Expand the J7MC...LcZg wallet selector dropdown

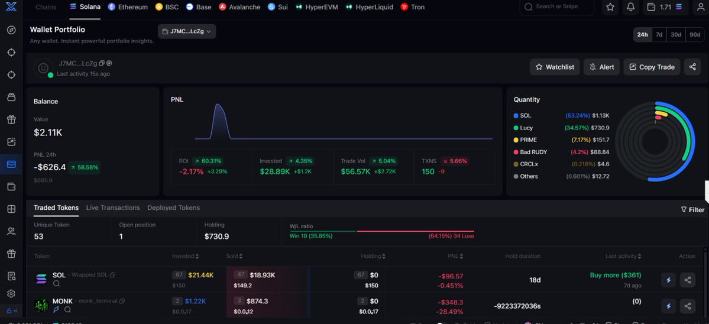pos(187,31)
